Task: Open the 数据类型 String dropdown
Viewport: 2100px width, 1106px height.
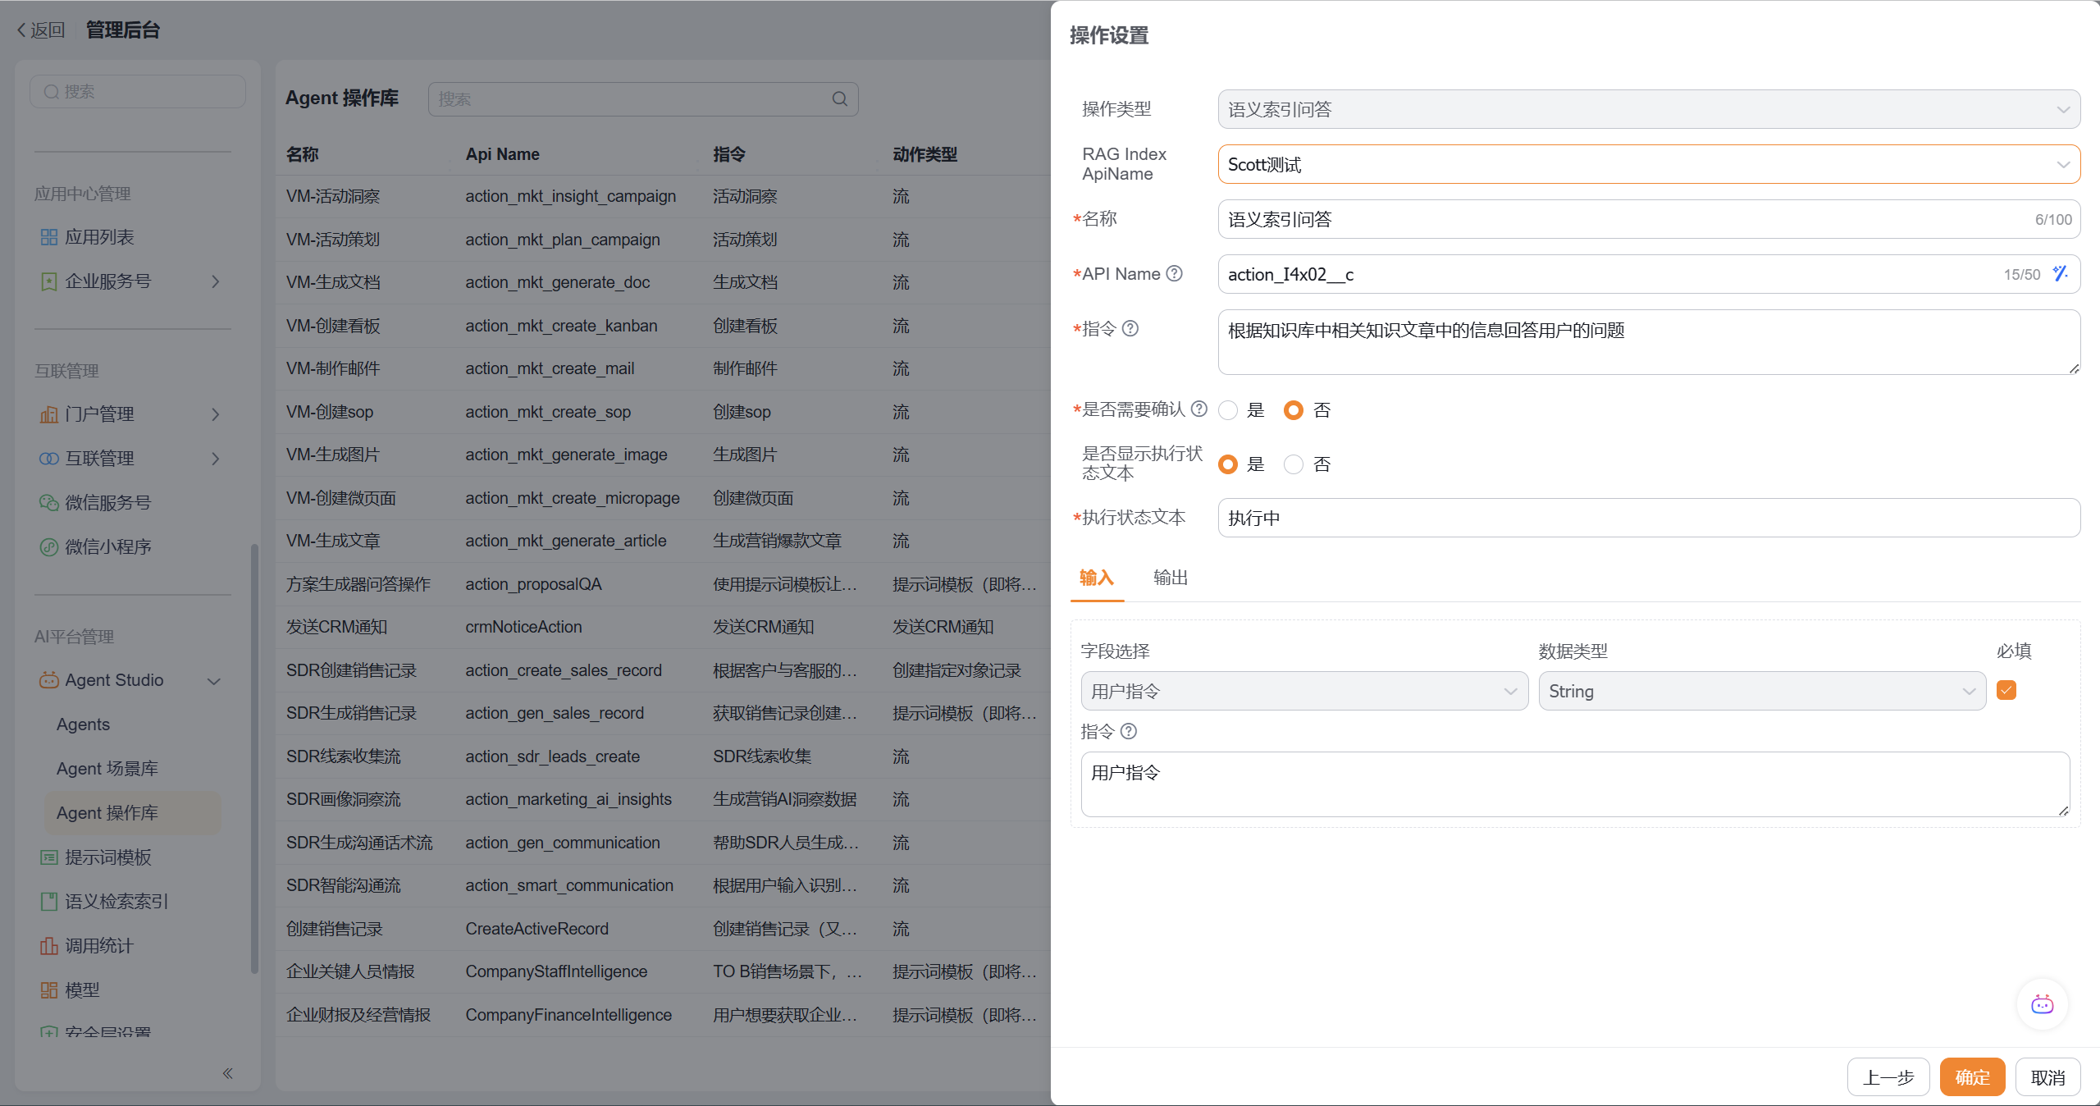Action: coord(1761,691)
